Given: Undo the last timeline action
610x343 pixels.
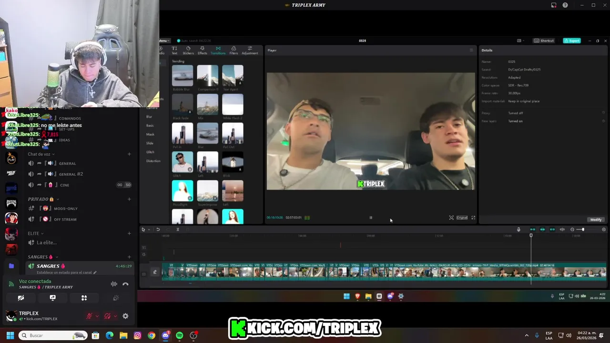Looking at the screenshot, I should tap(158, 230).
